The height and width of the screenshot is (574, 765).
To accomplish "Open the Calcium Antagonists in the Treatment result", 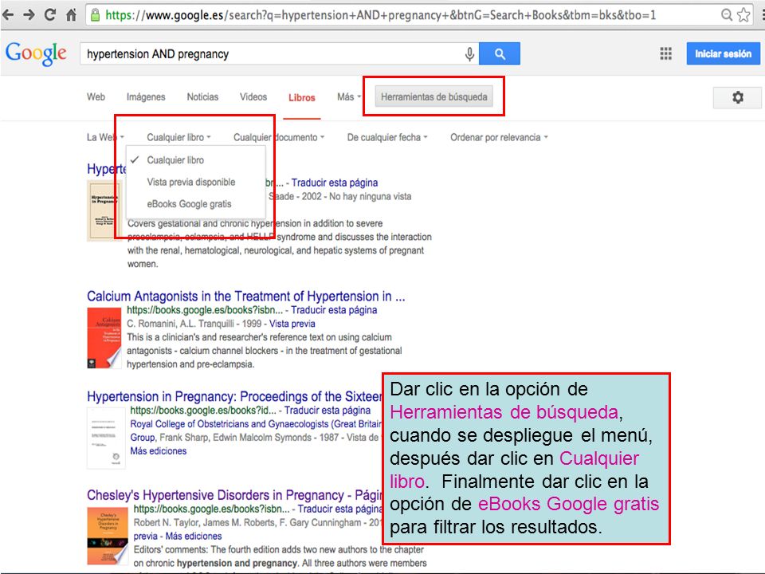I will pos(246,296).
